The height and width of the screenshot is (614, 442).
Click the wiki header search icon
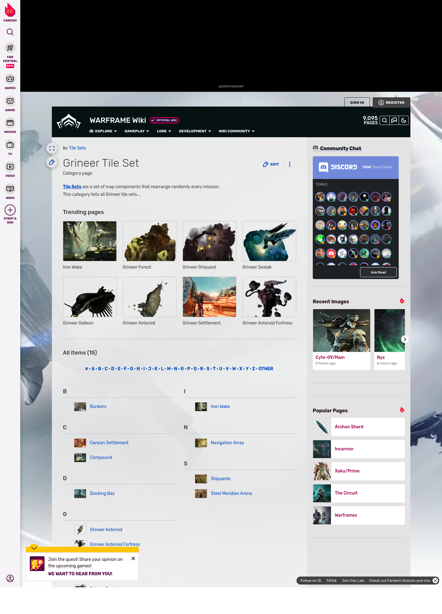pyautogui.click(x=385, y=120)
